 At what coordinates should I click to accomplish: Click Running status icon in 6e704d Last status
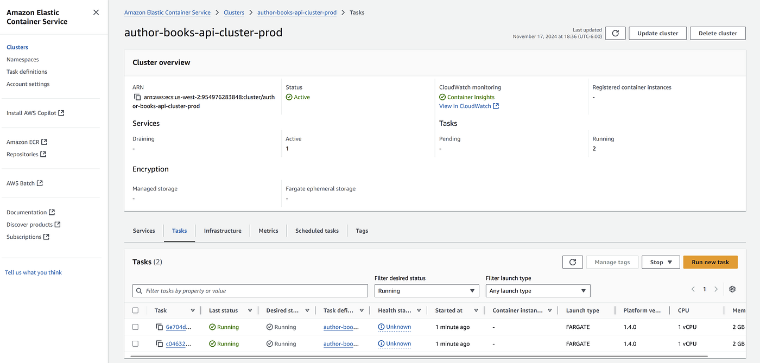212,327
